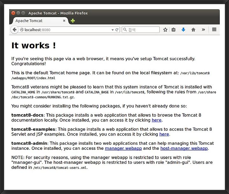Click the bold 'tomcat8-examples' package name
This screenshot has height=194, width=229.
click(33, 129)
